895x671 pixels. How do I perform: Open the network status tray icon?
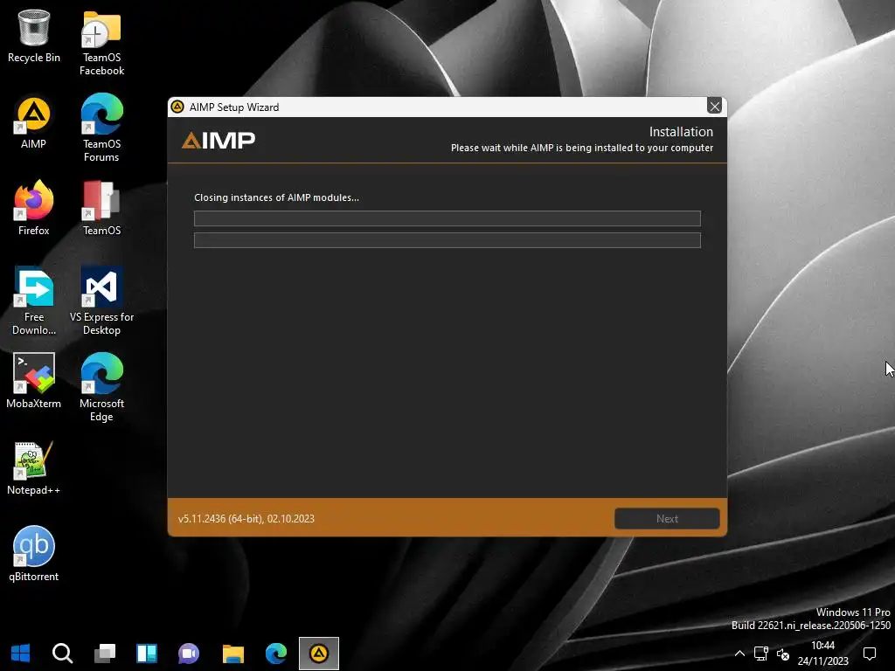point(761,654)
